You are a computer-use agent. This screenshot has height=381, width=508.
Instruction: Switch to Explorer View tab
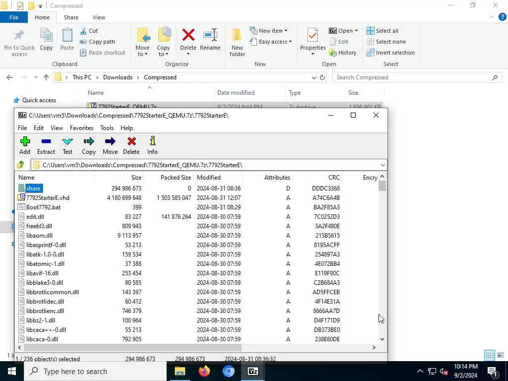[x=99, y=17]
